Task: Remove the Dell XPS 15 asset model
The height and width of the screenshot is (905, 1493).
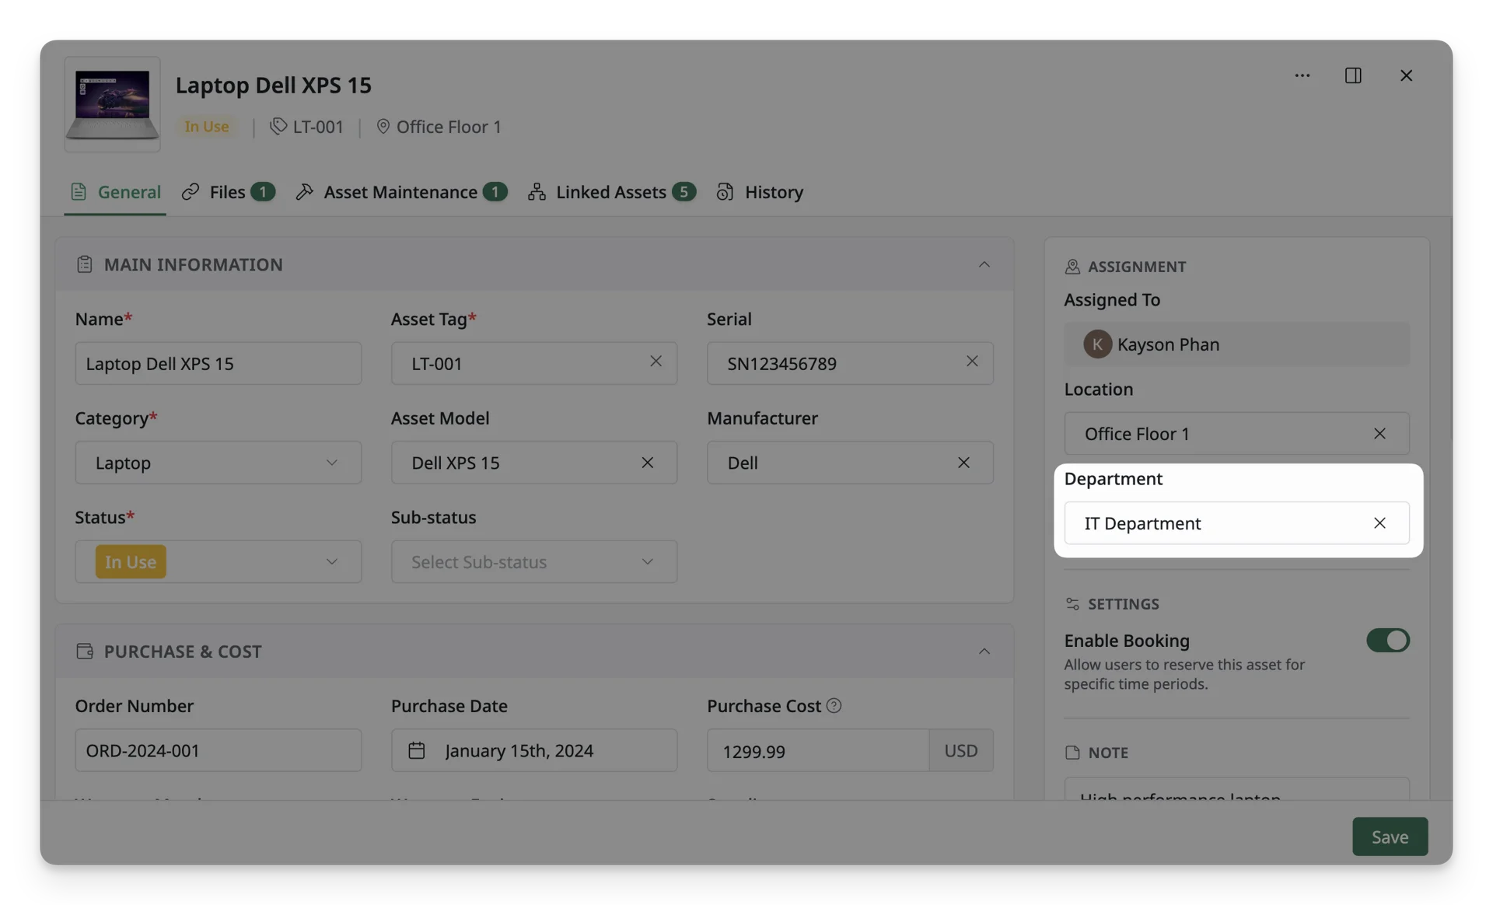Action: (647, 463)
